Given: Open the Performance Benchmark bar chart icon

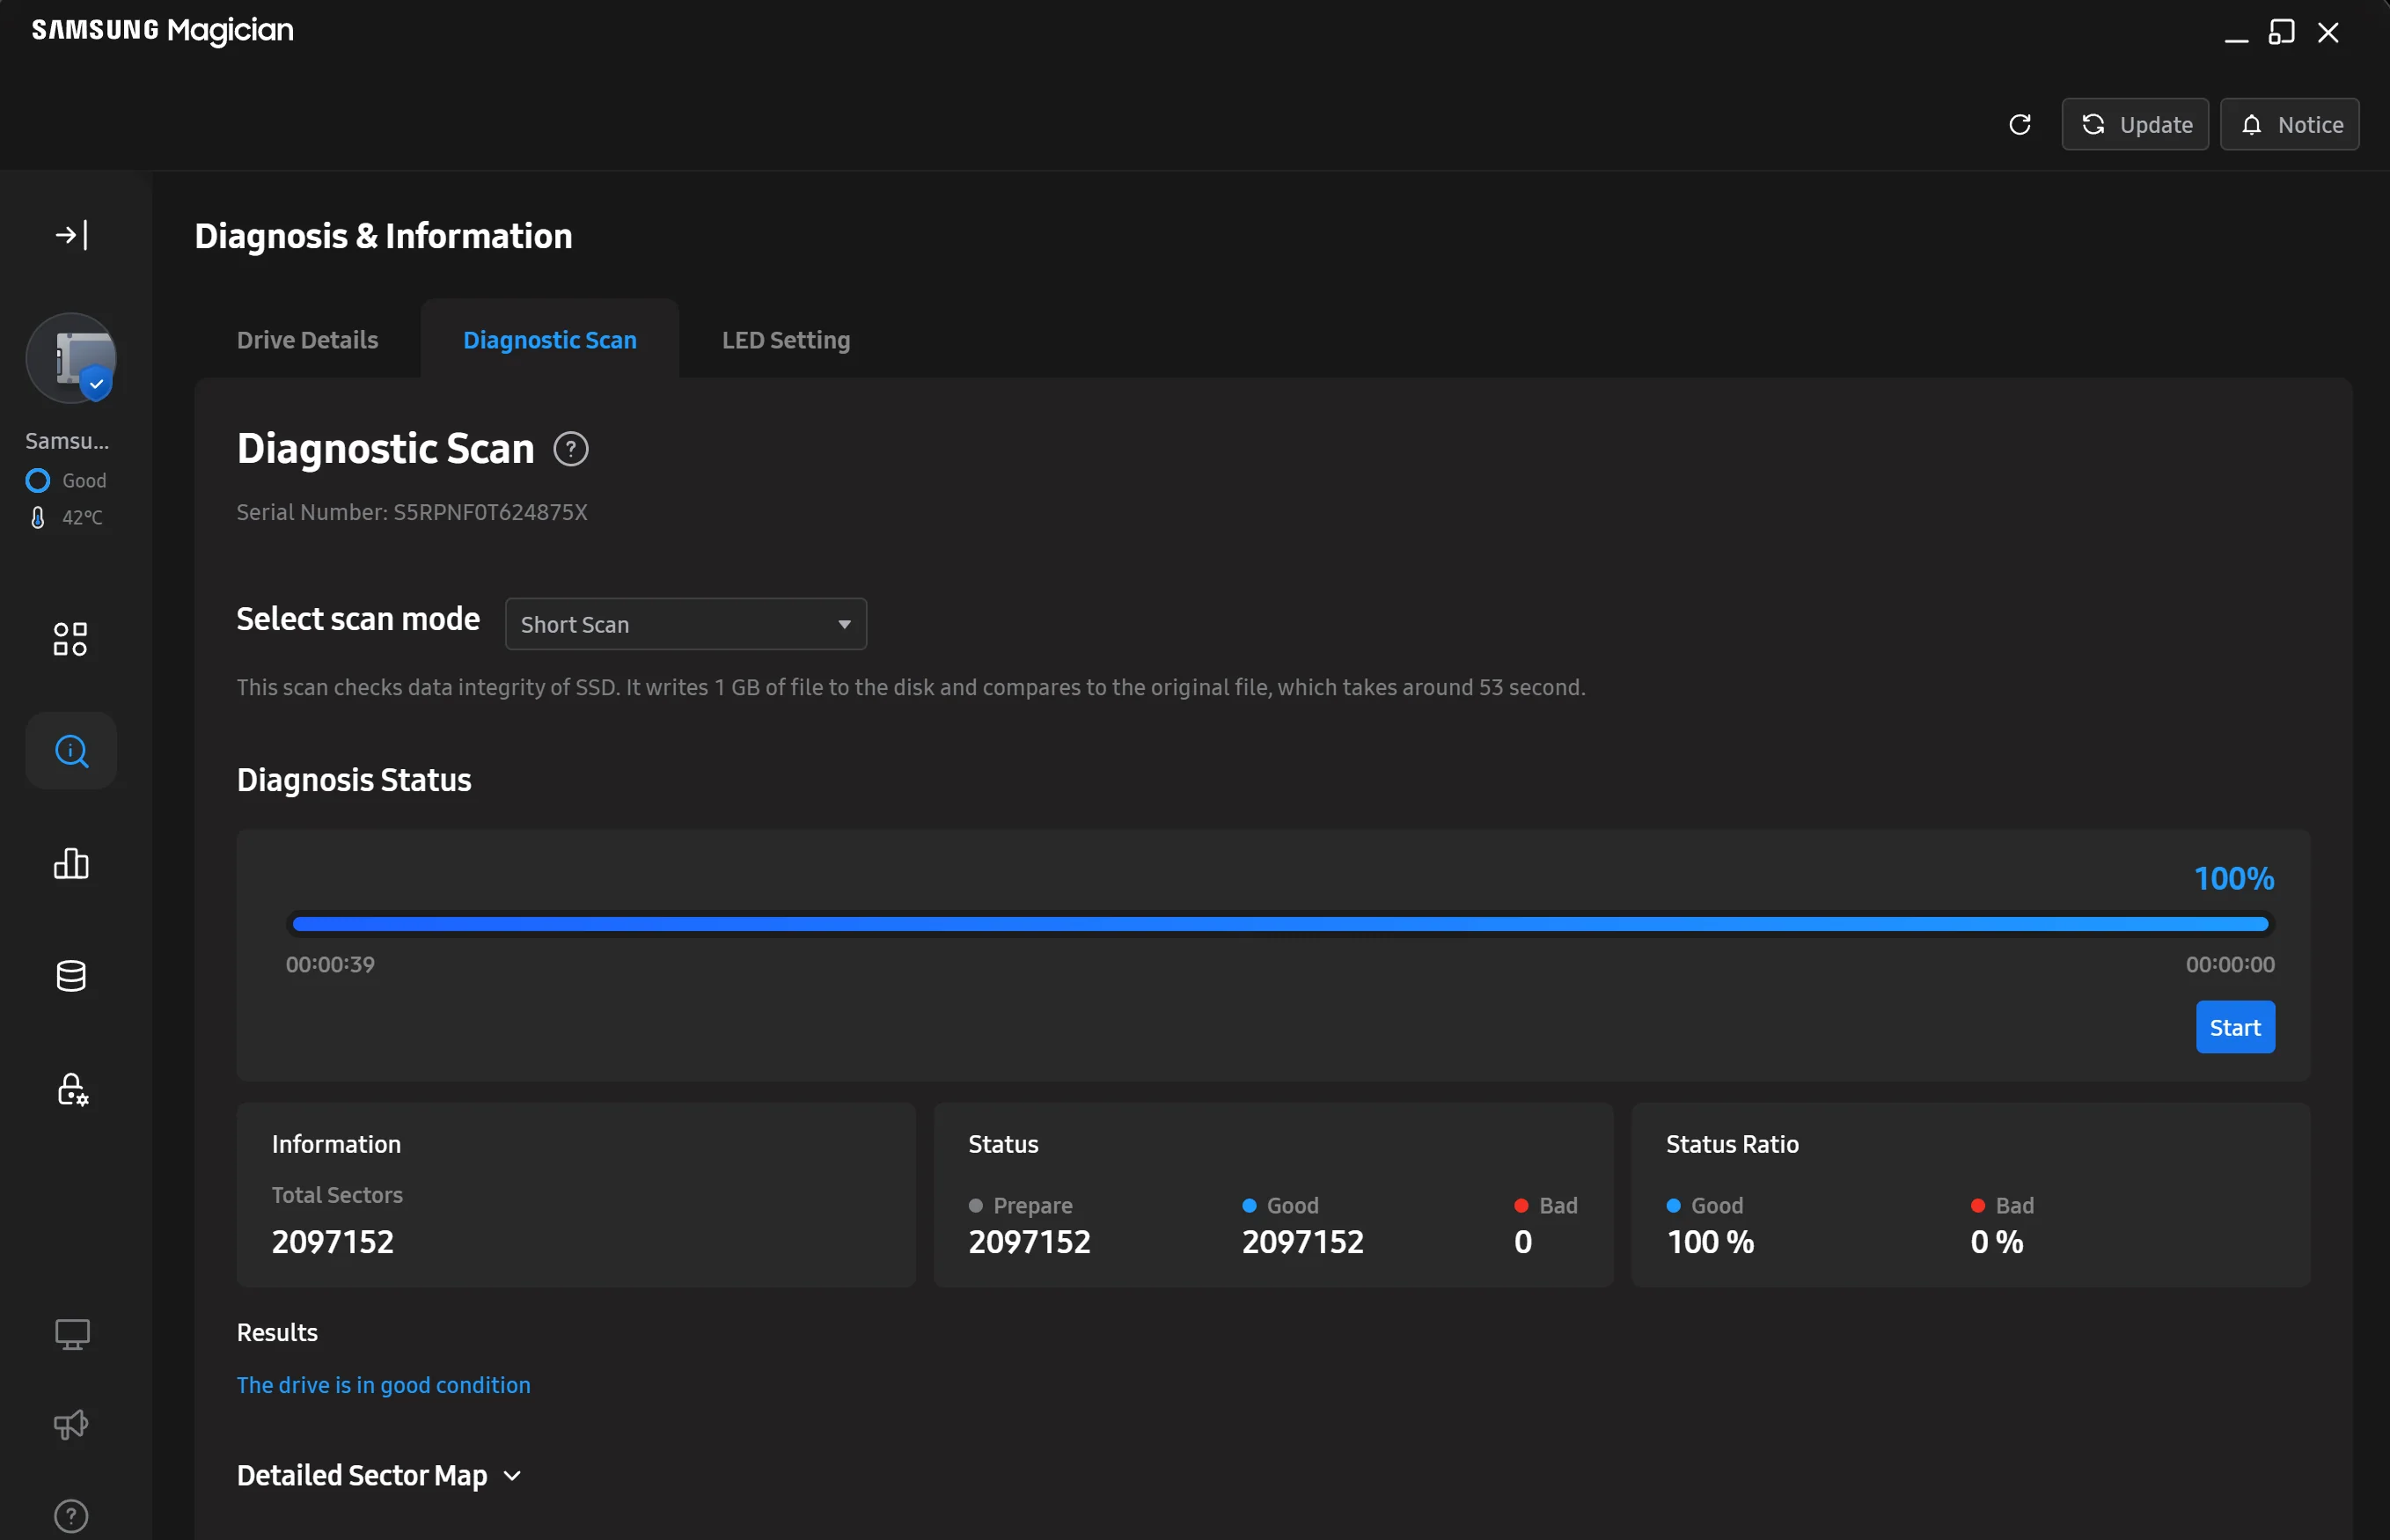Looking at the screenshot, I should [71, 863].
